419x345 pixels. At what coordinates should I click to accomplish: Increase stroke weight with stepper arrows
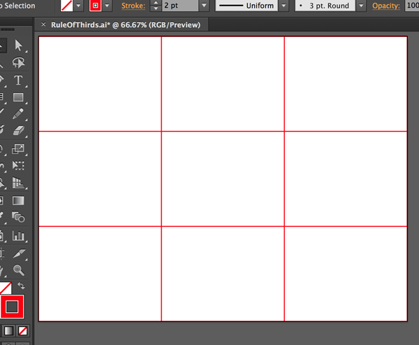(x=156, y=3)
